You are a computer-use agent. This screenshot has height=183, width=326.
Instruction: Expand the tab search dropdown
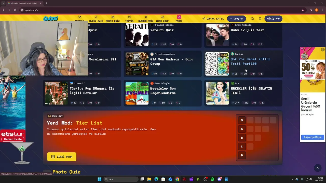point(3,3)
